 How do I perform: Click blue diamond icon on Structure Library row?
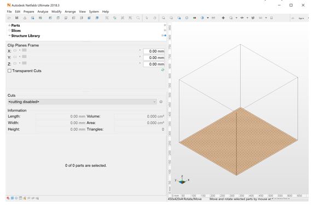click(165, 36)
